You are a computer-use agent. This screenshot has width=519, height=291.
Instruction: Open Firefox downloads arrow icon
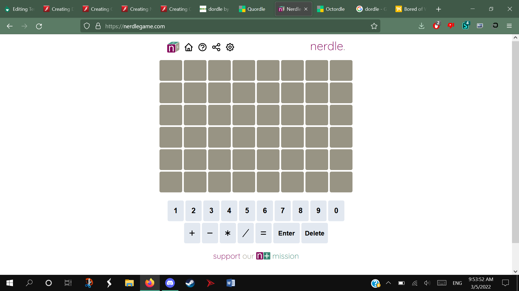(x=421, y=26)
